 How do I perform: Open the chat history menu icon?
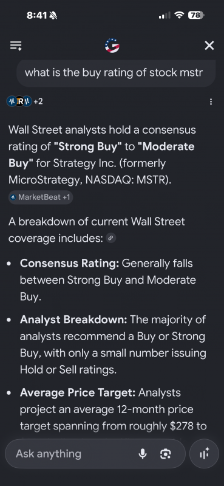[x=16, y=46]
